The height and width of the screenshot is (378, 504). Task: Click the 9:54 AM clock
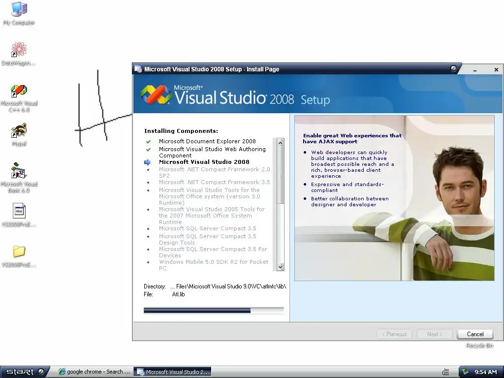tap(486, 372)
